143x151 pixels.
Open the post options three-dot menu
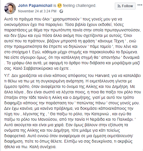click(x=140, y=5)
